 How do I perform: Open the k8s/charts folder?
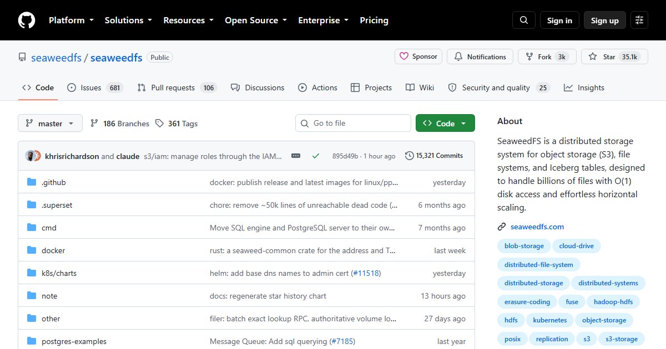(x=59, y=273)
